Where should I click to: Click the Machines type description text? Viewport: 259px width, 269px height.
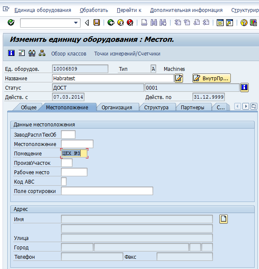(x=175, y=69)
